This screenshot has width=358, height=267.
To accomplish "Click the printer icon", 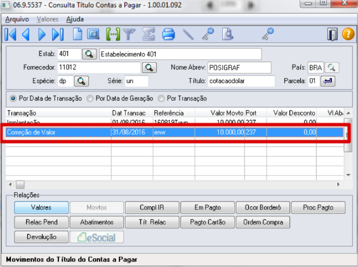I will point(168,34).
